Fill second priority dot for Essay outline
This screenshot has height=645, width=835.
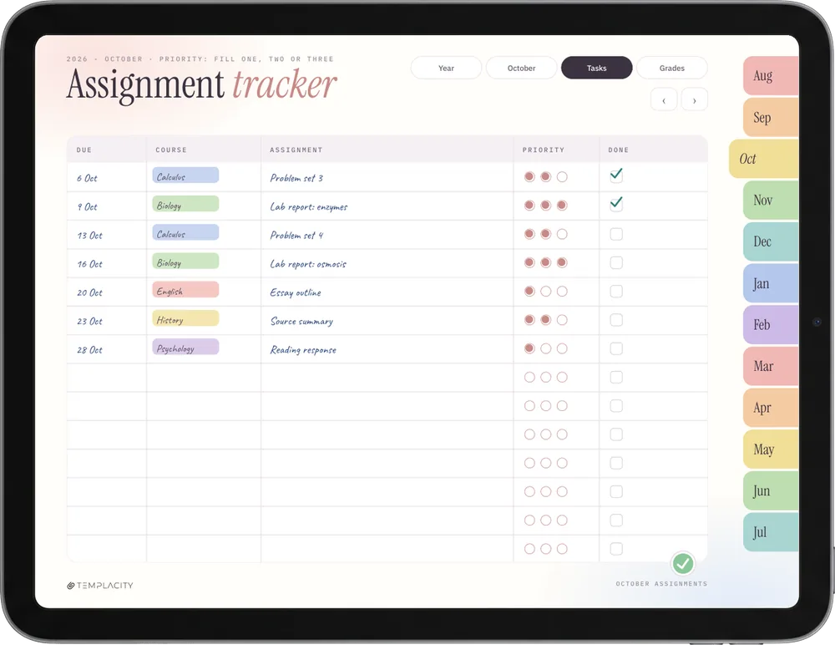point(546,291)
